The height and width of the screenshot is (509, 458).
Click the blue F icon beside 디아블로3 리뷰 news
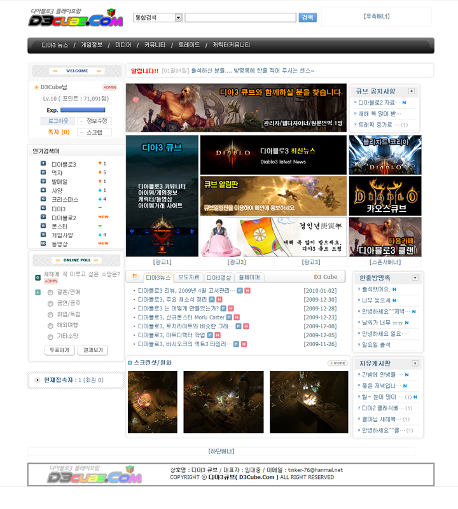240,291
